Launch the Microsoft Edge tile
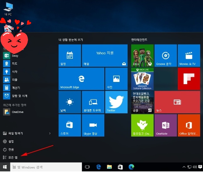This screenshot has height=172, width=203. [x=81, y=79]
